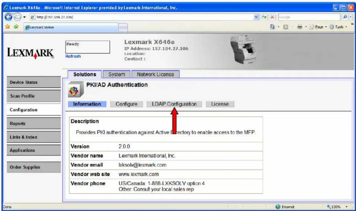
Task: Click the Lexmark X646e printer image
Action: (x=243, y=49)
